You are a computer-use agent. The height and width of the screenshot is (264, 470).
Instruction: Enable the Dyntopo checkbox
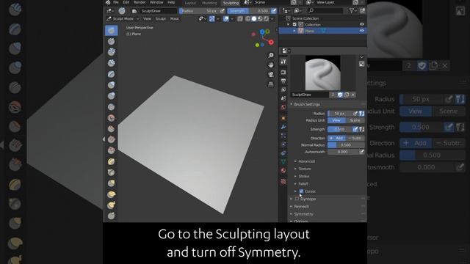point(297,199)
